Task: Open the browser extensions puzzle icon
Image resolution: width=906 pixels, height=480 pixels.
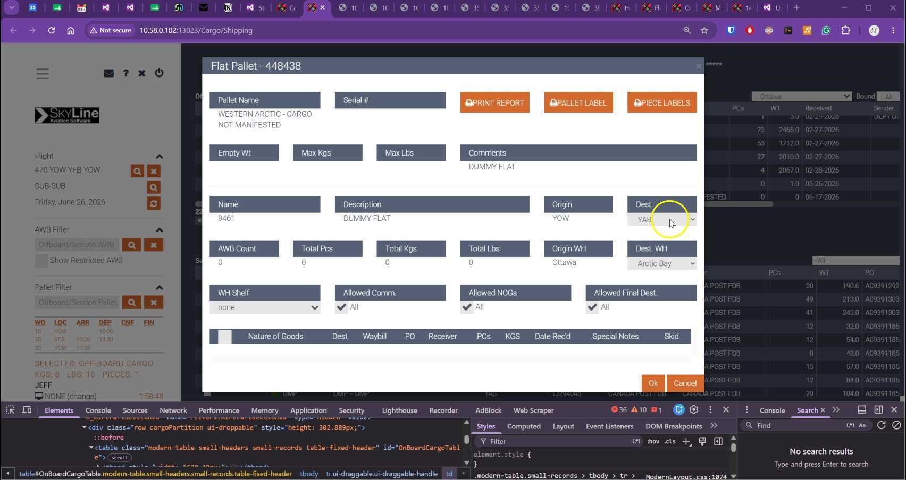Action: [x=845, y=30]
